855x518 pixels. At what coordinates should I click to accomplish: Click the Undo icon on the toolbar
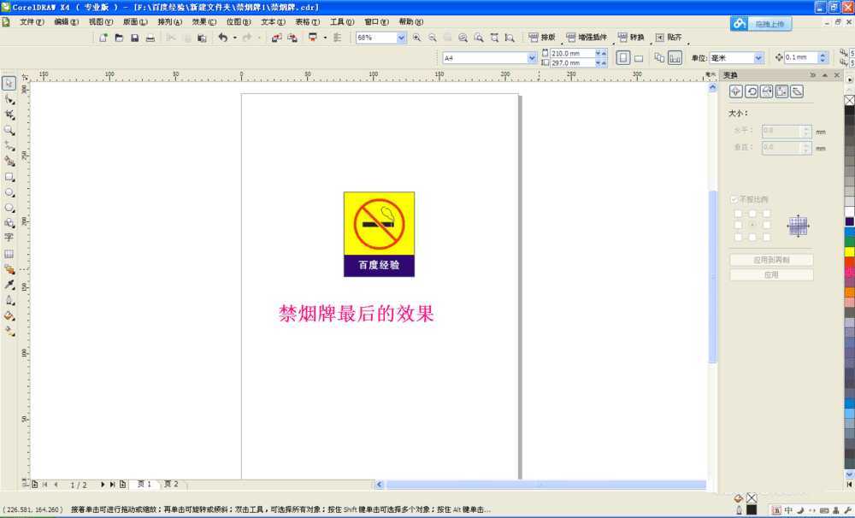(x=223, y=38)
